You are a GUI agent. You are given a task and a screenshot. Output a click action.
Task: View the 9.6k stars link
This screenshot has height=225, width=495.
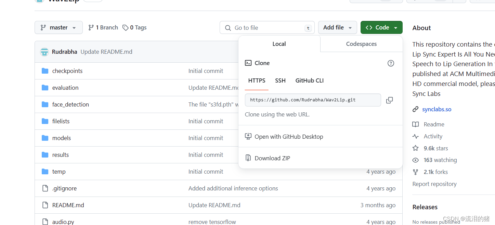pos(436,148)
